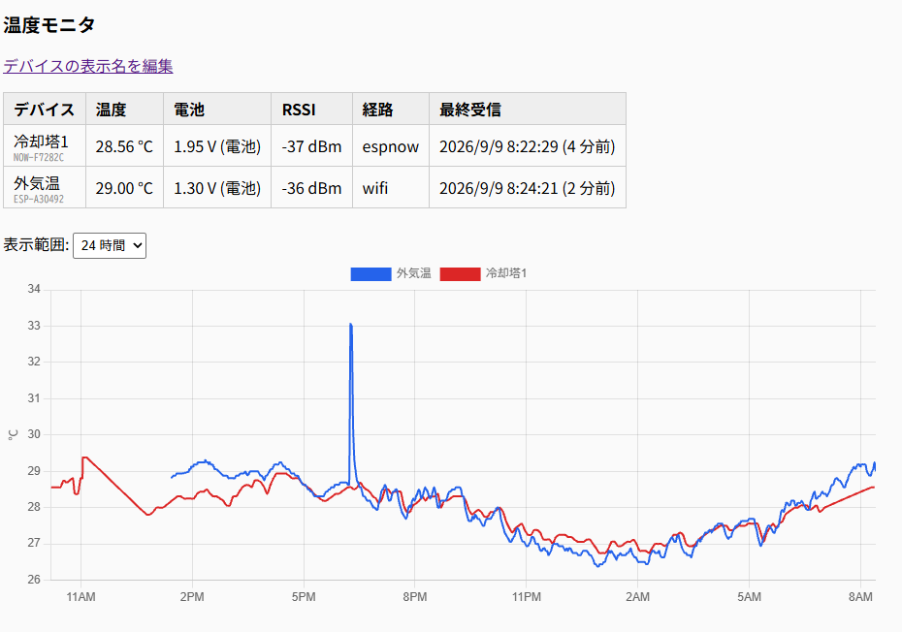Click the 8AM x-axis label
902x632 pixels.
pyautogui.click(x=860, y=597)
